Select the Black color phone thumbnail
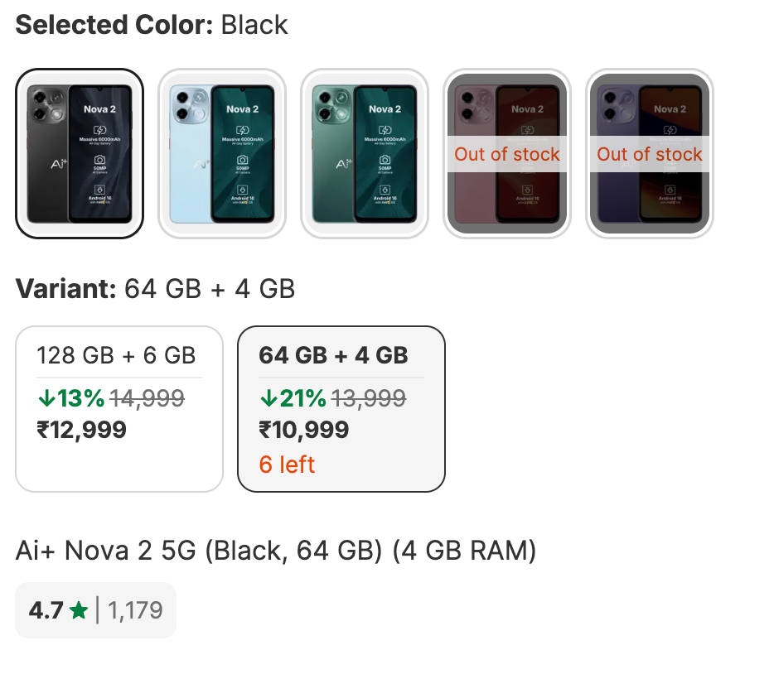The height and width of the screenshot is (674, 774). click(x=80, y=153)
